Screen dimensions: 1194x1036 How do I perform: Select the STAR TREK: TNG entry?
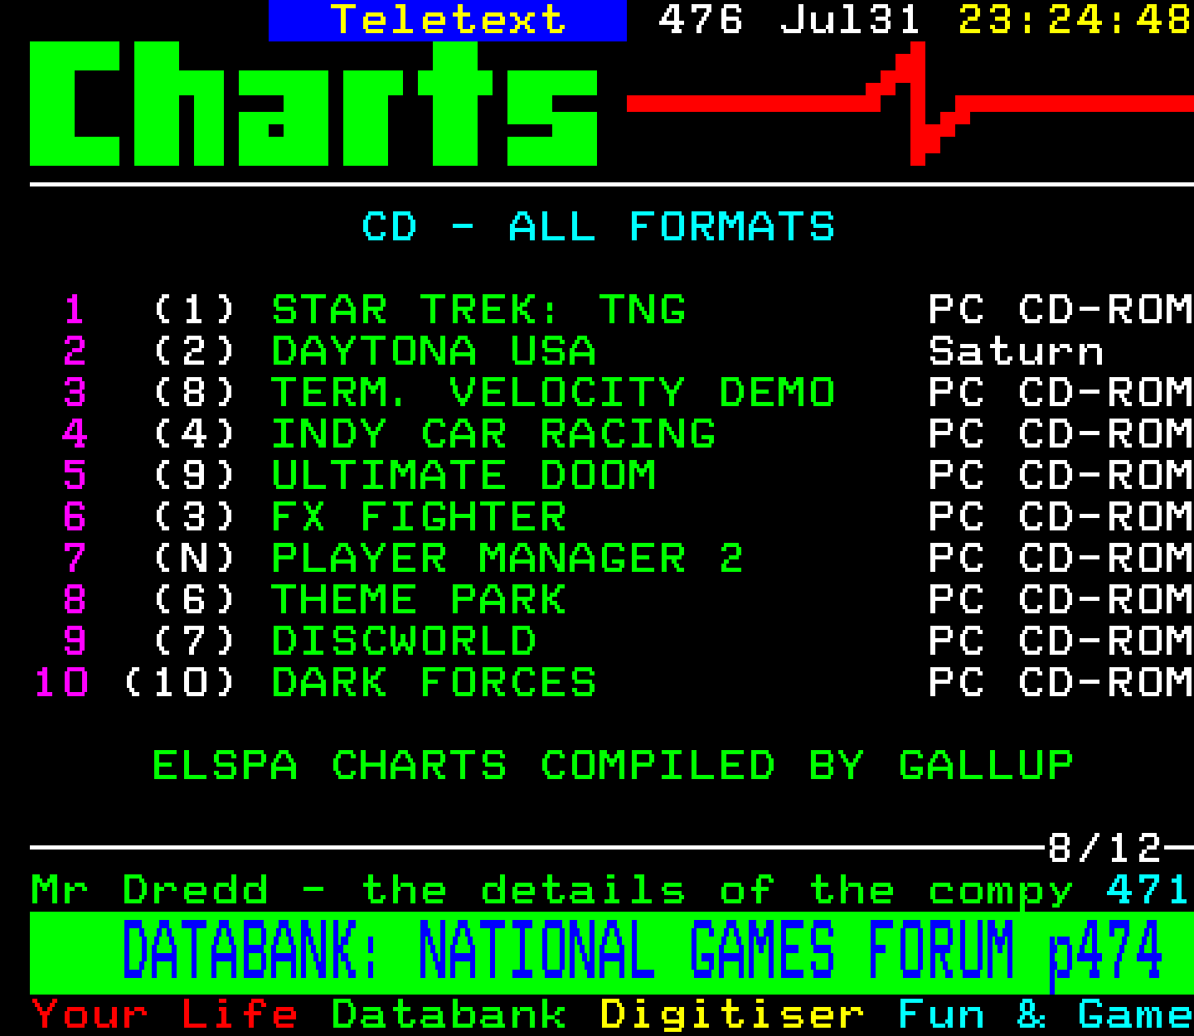(478, 309)
